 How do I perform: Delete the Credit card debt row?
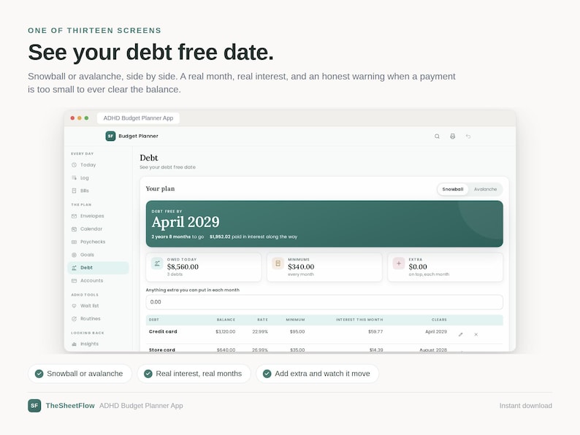coord(476,334)
